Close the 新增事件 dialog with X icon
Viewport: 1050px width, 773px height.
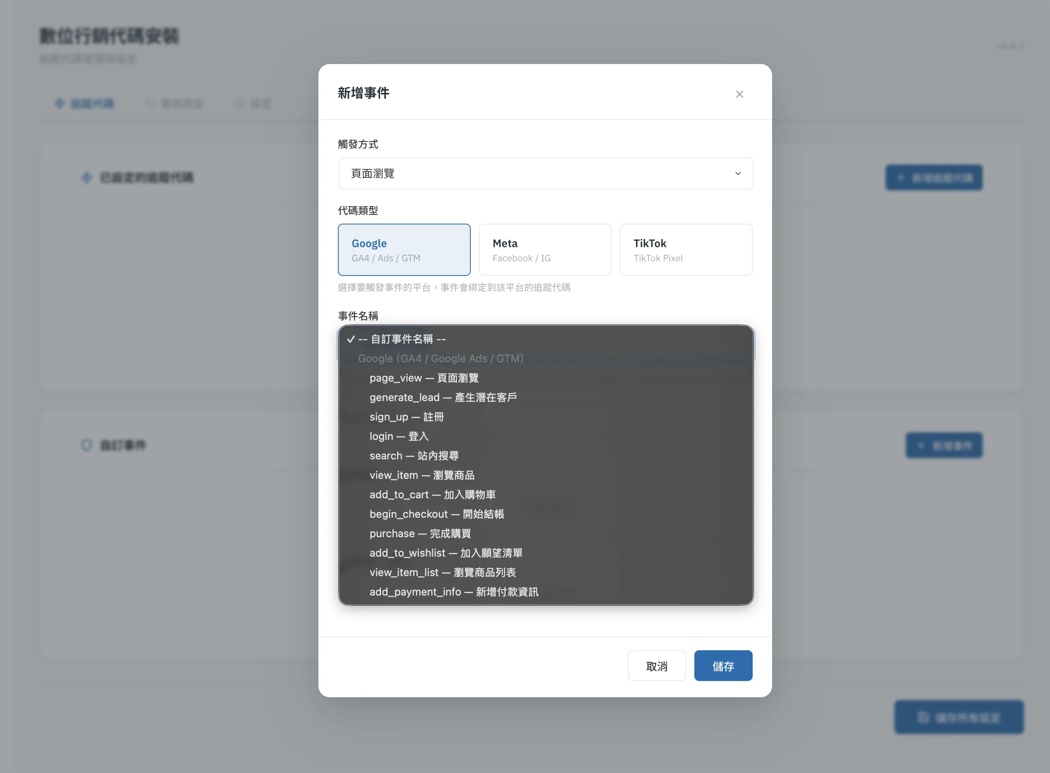coord(739,94)
